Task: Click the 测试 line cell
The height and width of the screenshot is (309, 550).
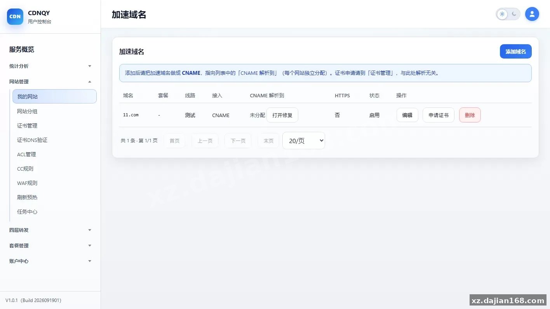Action: pyautogui.click(x=190, y=115)
